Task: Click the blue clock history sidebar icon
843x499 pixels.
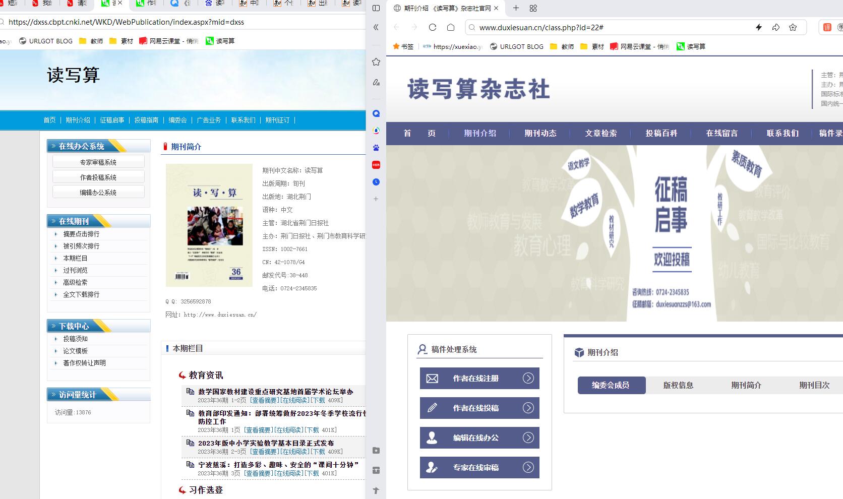Action: coord(376,182)
